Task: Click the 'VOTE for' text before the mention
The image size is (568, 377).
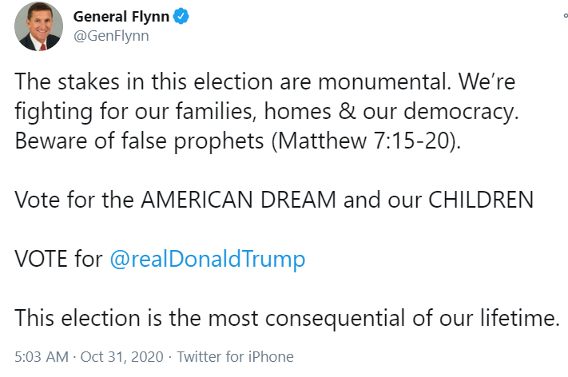Action: tap(58, 259)
